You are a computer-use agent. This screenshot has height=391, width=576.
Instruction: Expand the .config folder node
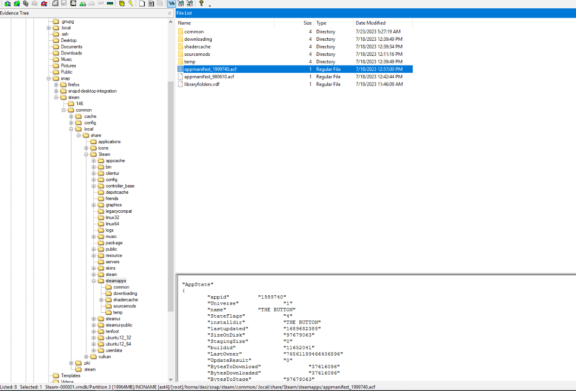71,123
